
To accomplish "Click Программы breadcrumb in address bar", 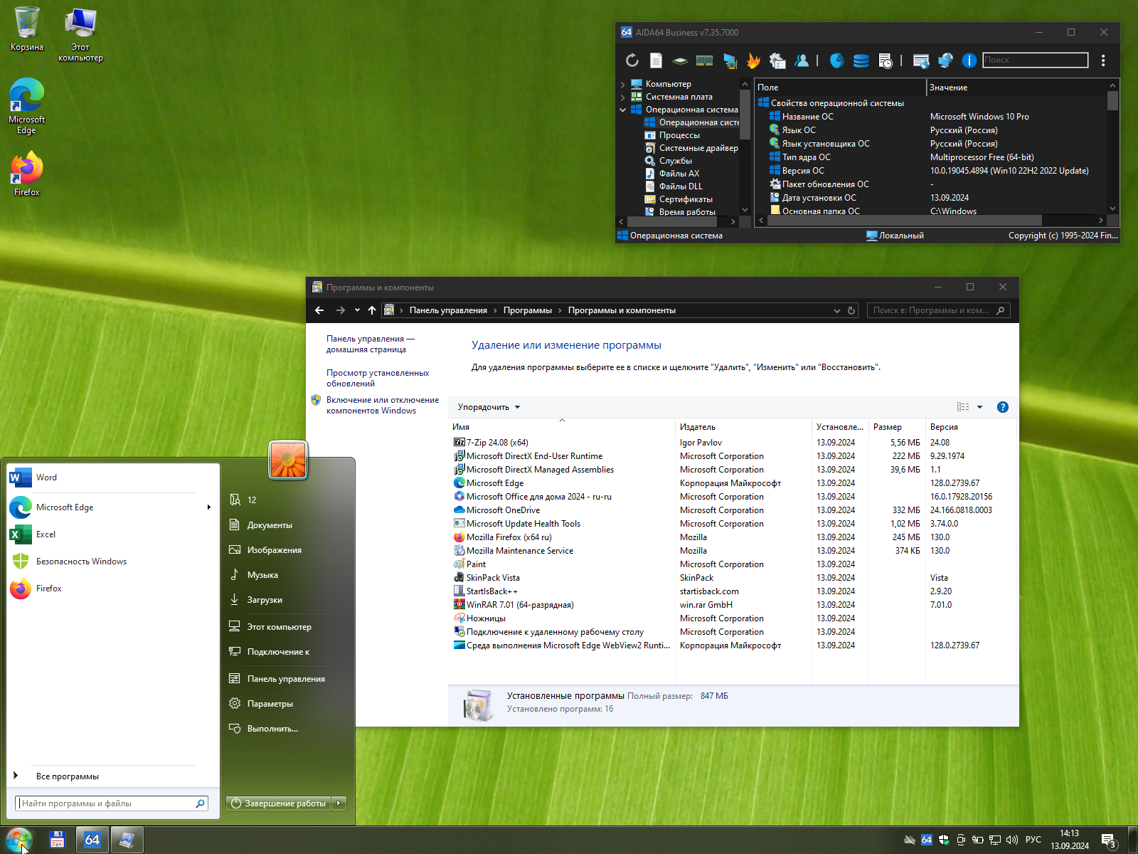I will pos(528,310).
